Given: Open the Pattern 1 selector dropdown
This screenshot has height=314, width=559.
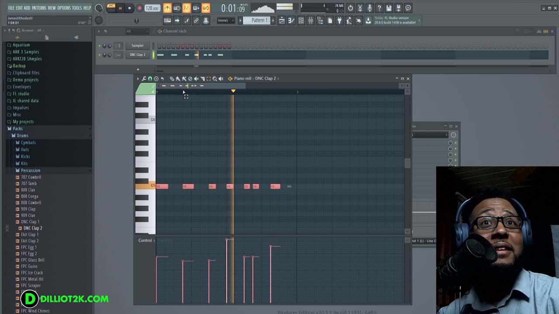Looking at the screenshot, I should [259, 20].
